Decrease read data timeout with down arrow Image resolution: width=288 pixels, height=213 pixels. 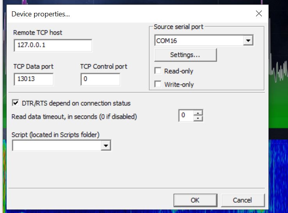coord(198,118)
